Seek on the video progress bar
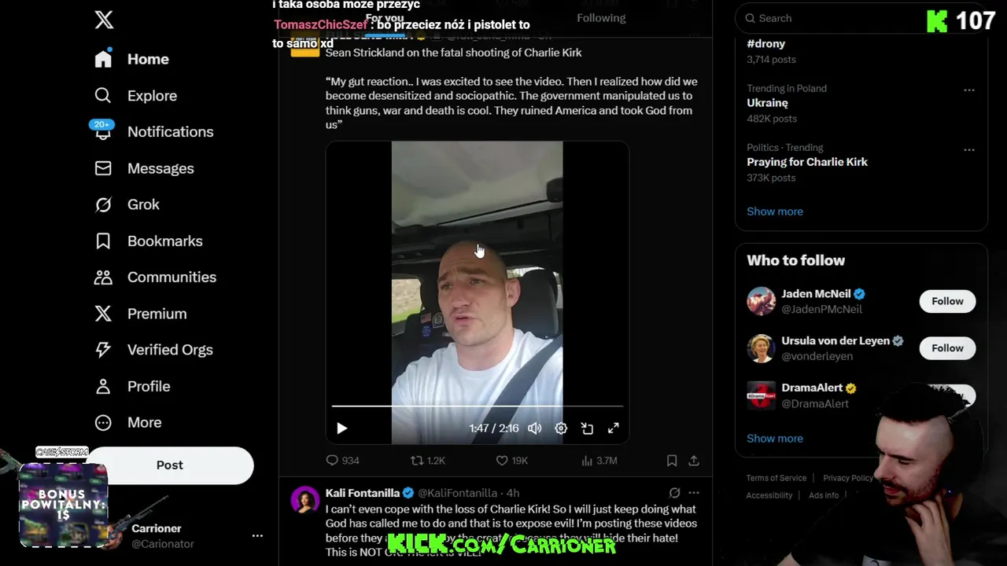Screen dimensions: 1007x566 point(477,406)
